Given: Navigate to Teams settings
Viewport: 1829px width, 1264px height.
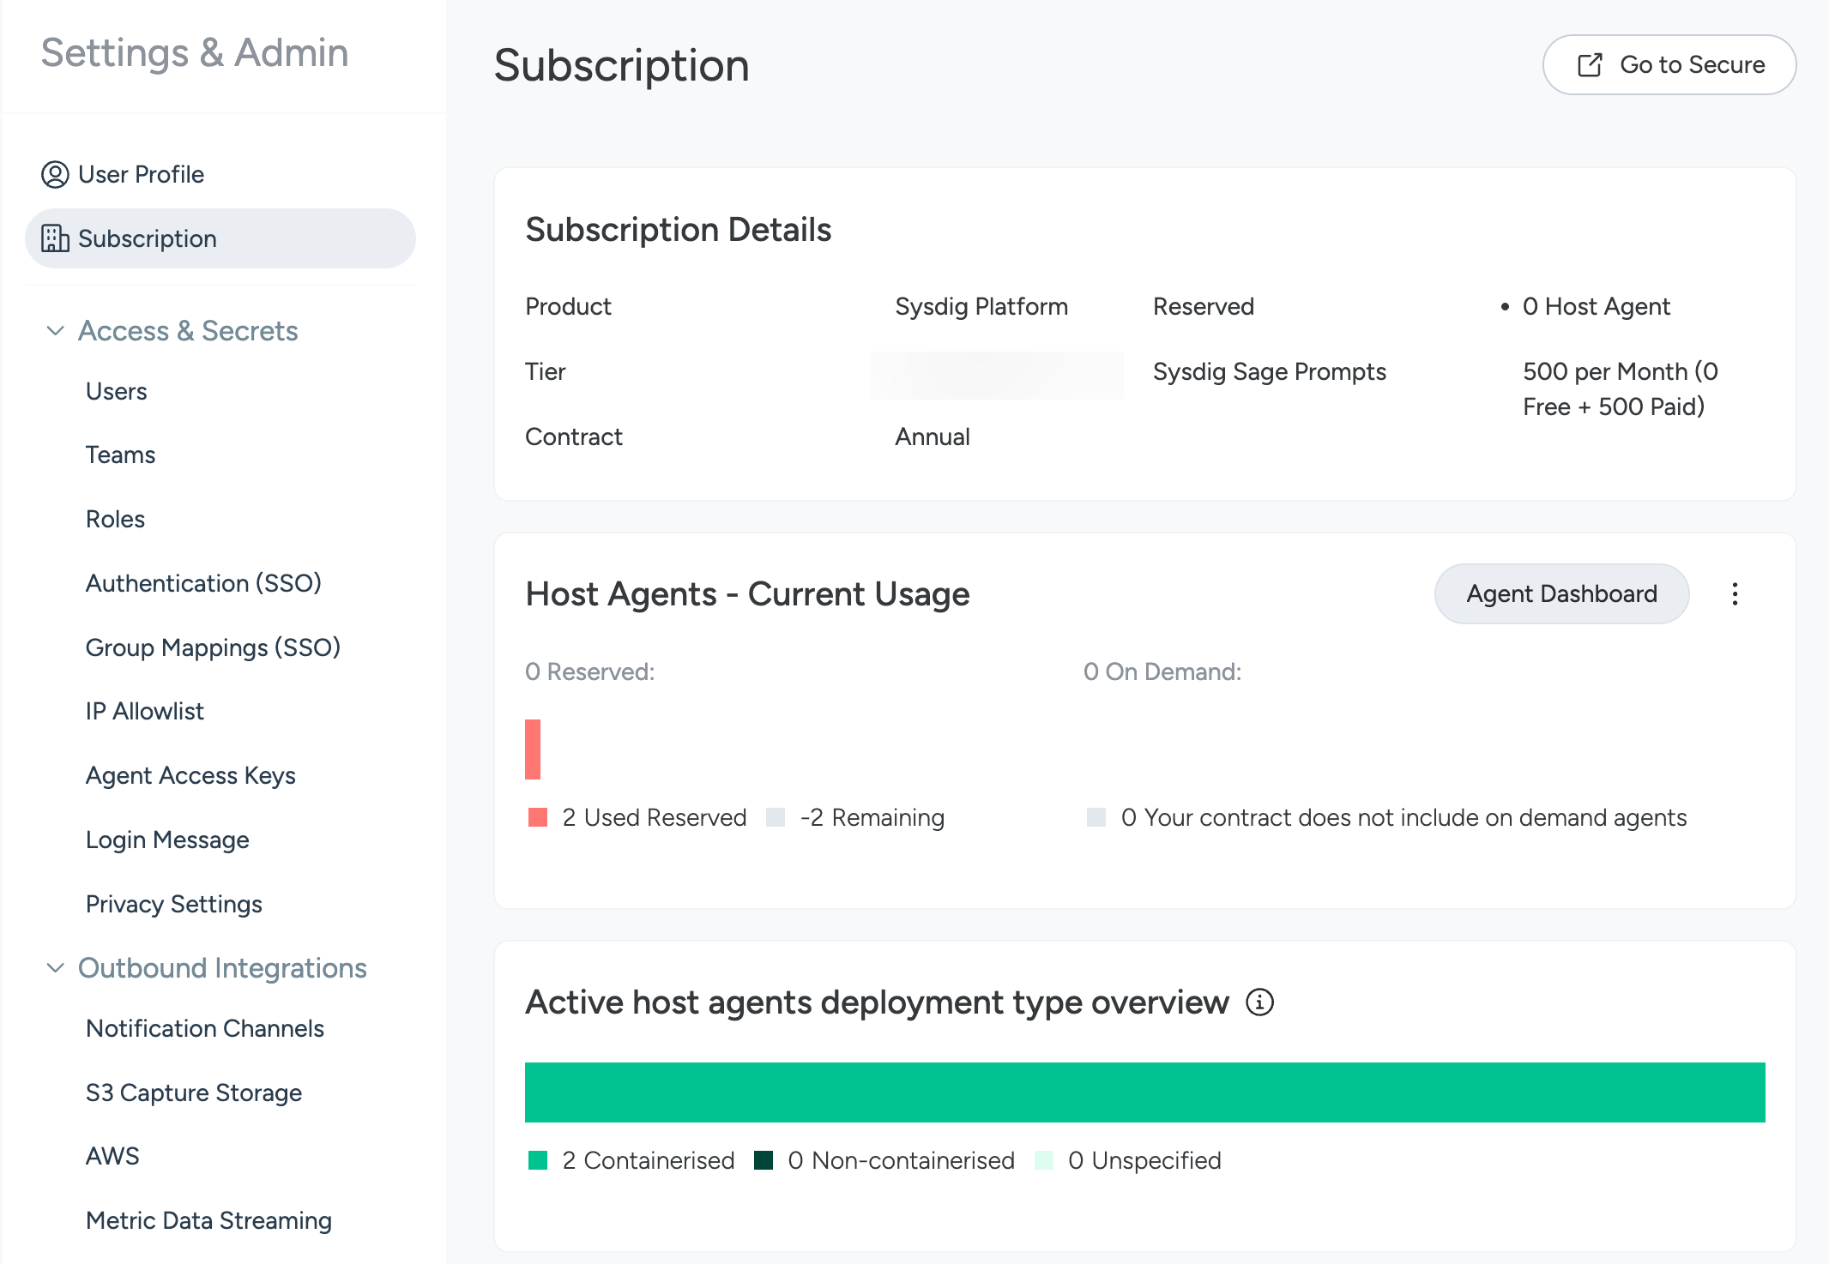Looking at the screenshot, I should (x=120, y=454).
